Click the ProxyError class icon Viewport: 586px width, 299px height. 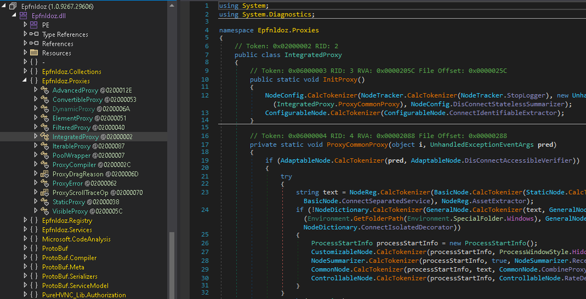click(45, 183)
